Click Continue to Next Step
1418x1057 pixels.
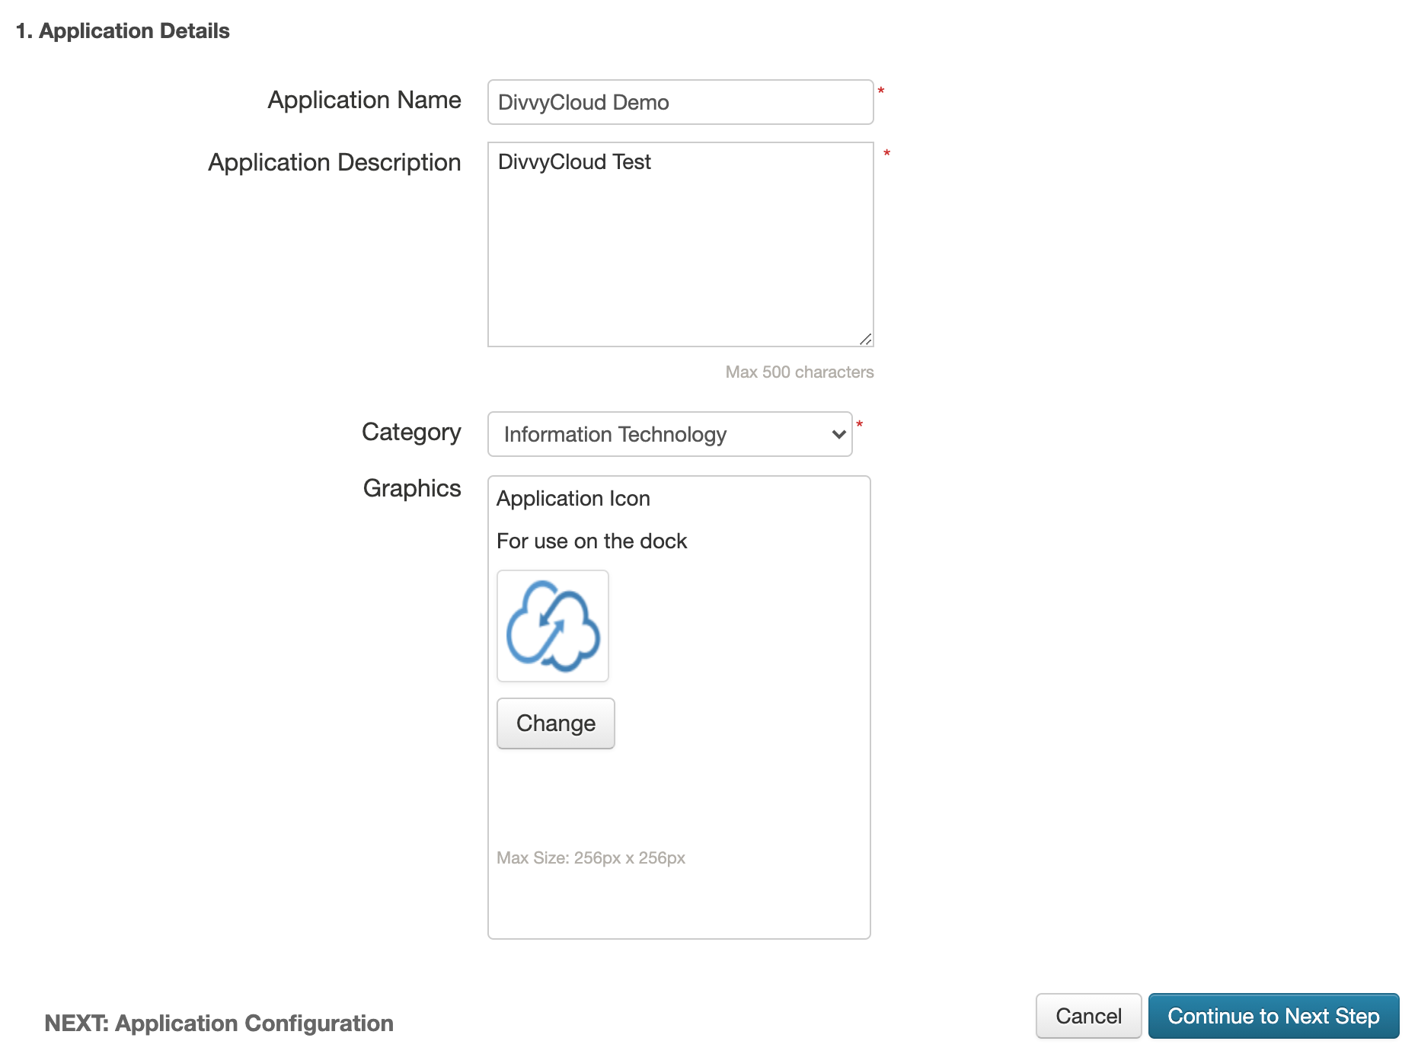tap(1273, 1016)
